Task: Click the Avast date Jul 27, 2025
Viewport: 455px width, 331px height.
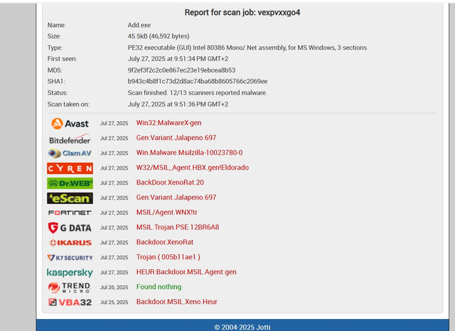Action: point(114,124)
